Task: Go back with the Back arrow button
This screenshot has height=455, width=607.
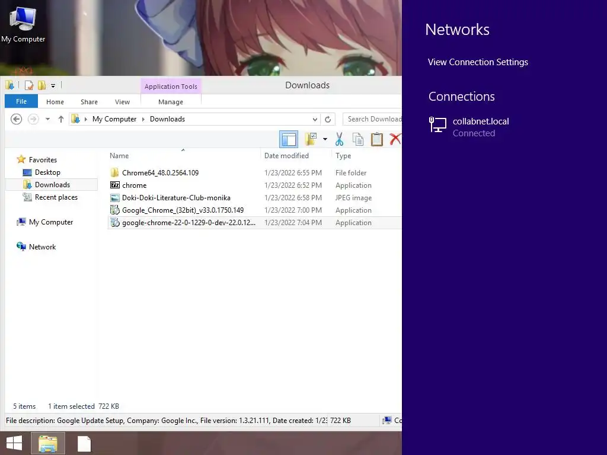Action: 16,118
